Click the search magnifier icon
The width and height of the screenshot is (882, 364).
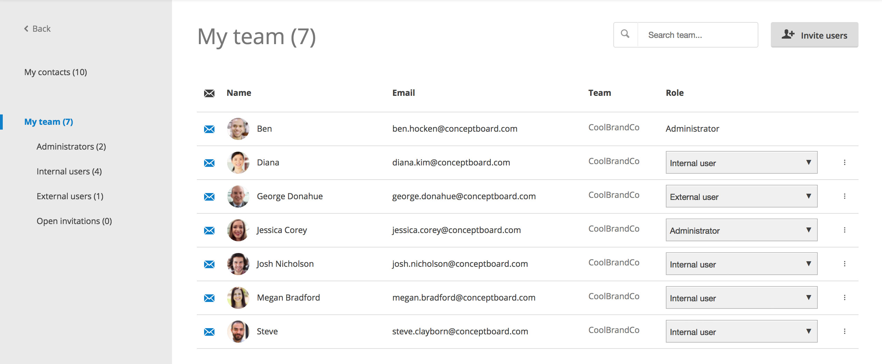(x=625, y=34)
